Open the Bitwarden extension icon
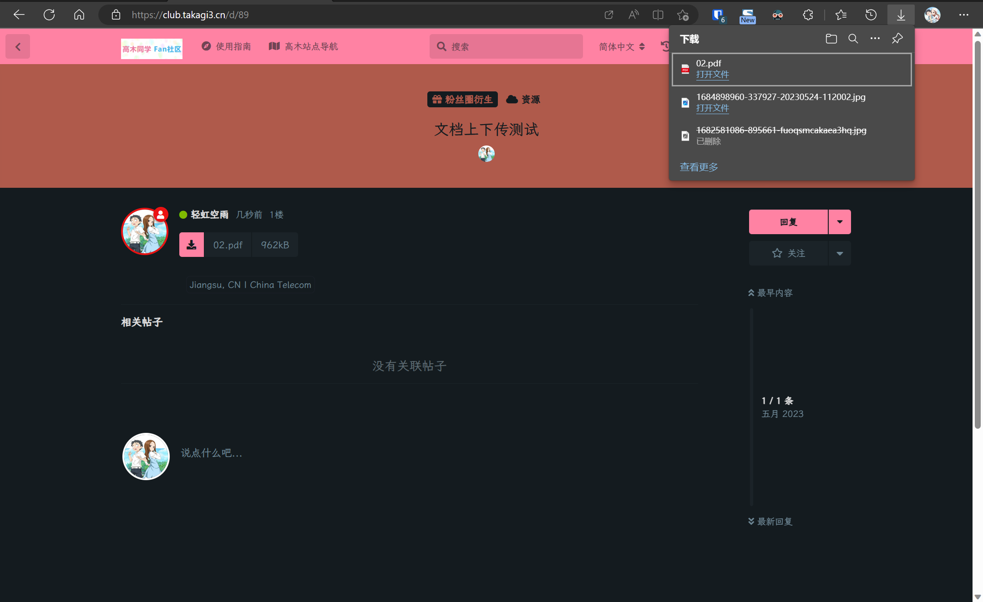 (718, 15)
